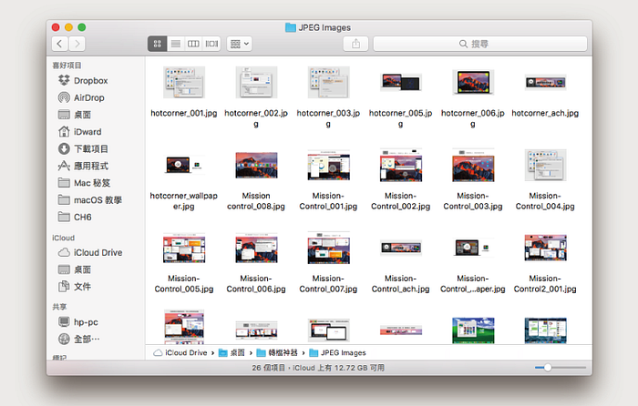This screenshot has height=406, width=638.
Task: Open the macOS 教學 folder
Action: tap(90, 200)
